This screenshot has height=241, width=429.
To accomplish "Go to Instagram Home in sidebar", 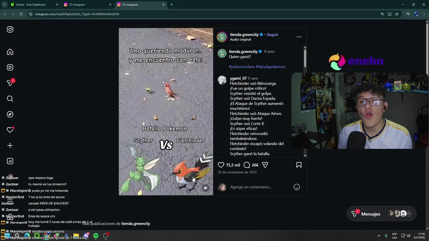I will point(10,52).
